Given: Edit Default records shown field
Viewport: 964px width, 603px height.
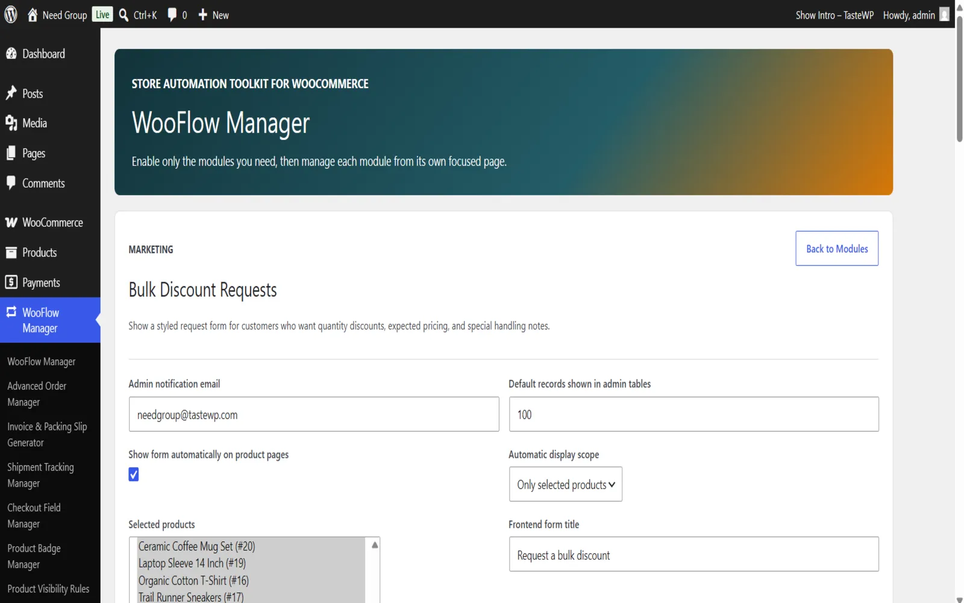Looking at the screenshot, I should tap(694, 414).
